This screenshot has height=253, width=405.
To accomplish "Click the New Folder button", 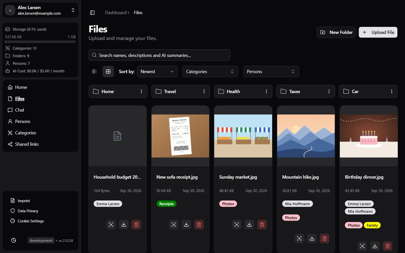I will [336, 32].
